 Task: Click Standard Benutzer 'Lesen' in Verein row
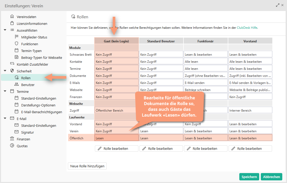click(161, 131)
